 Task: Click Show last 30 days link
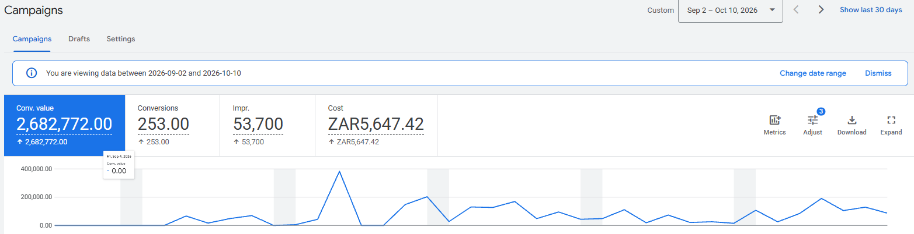871,10
